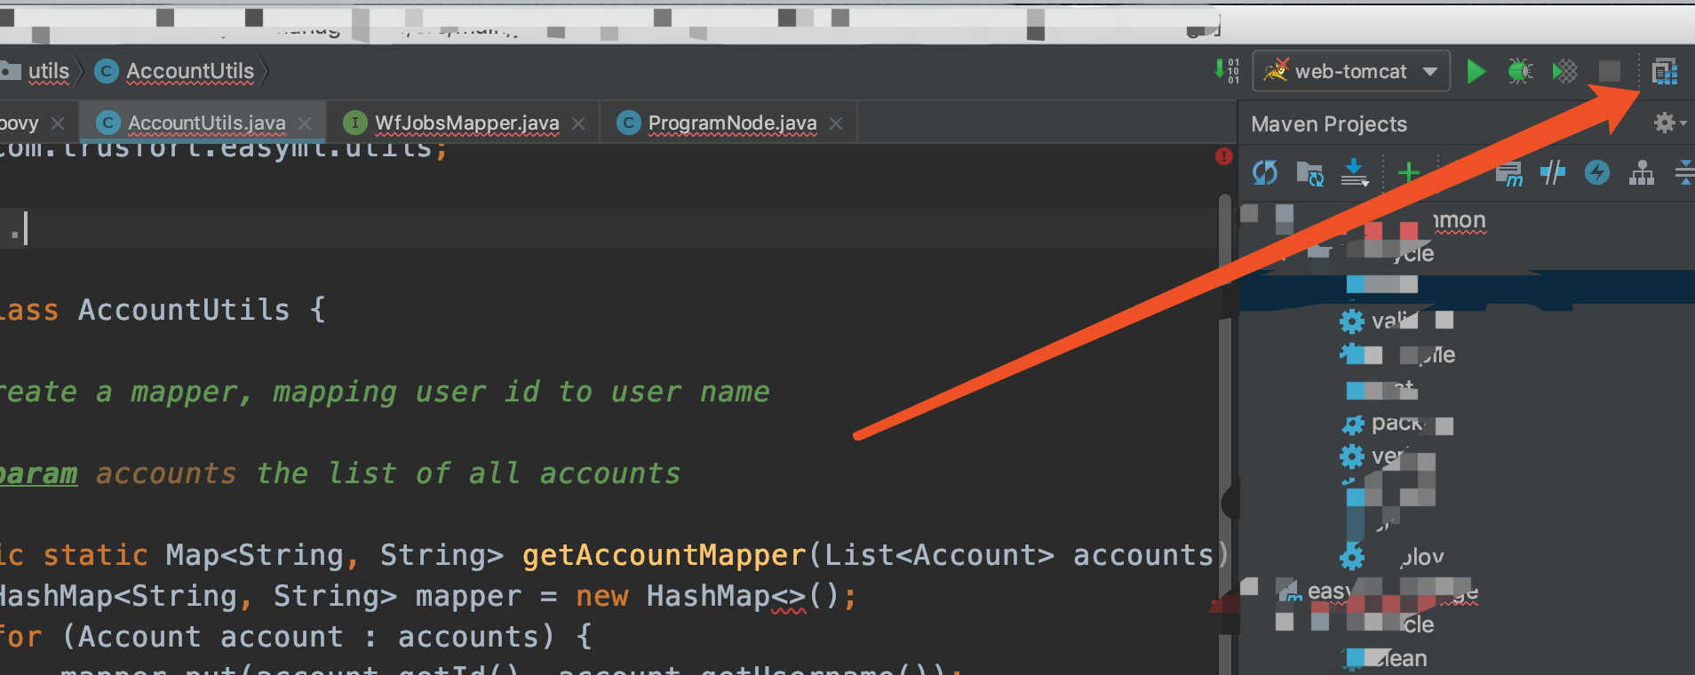Click the class name AccountUtils in code

[184, 310]
